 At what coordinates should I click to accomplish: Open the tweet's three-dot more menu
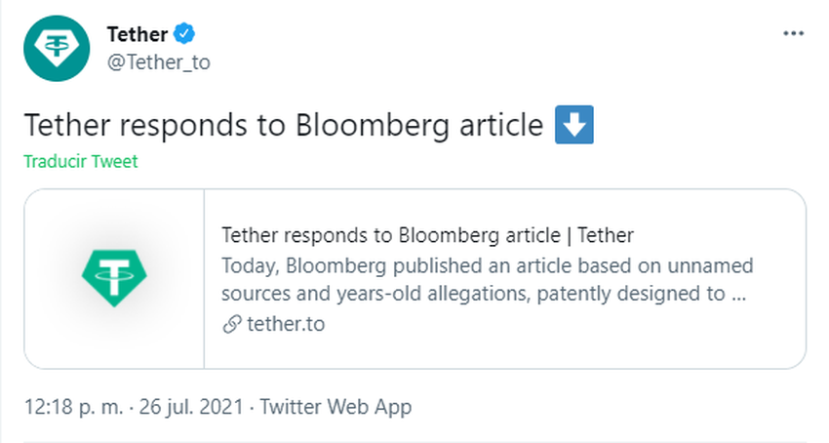pyautogui.click(x=793, y=34)
